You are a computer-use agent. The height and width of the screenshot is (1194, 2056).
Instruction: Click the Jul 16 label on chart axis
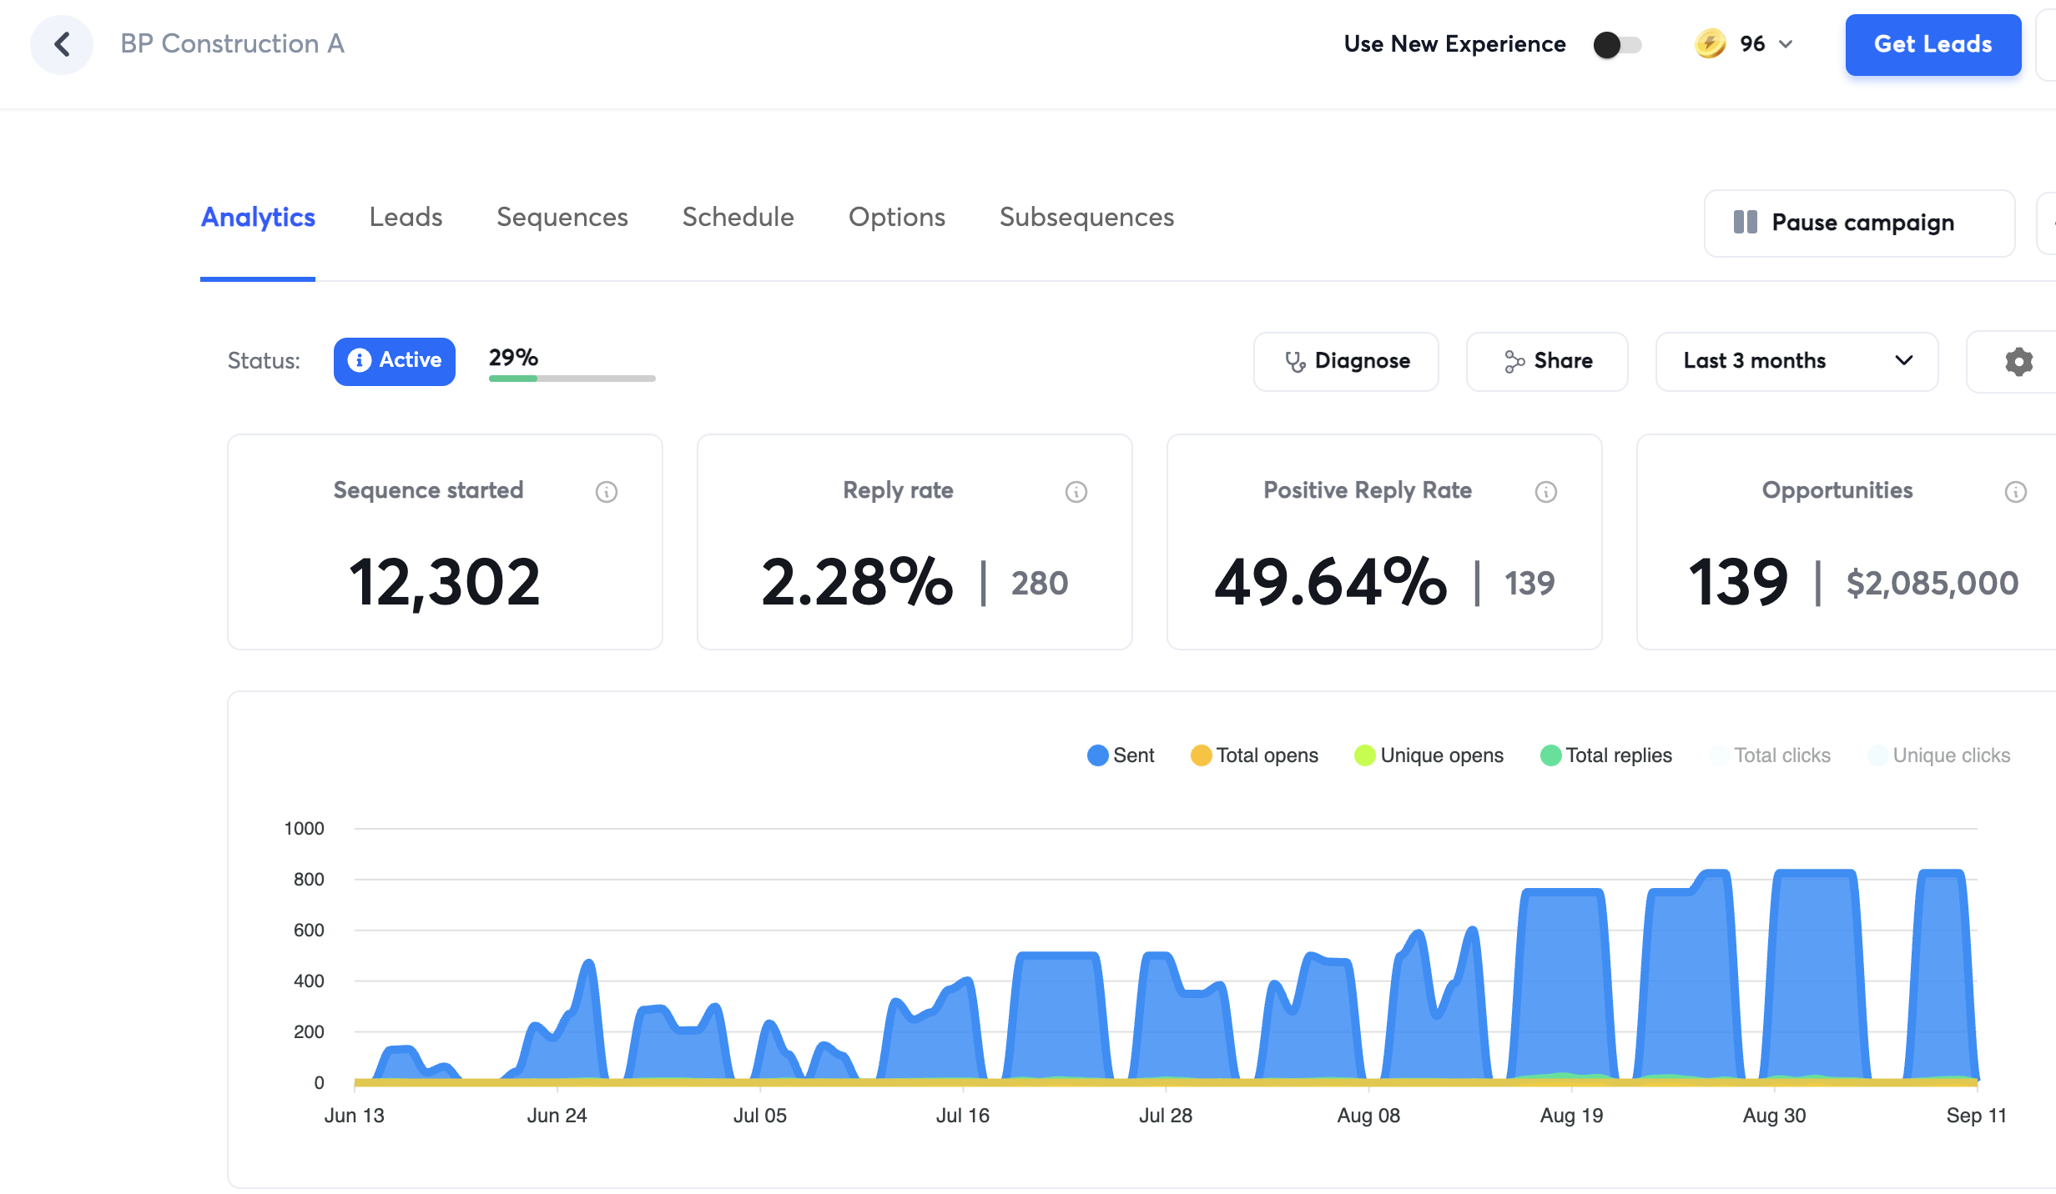962,1116
